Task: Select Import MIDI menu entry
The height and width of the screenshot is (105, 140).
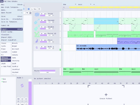Action: (12, 37)
